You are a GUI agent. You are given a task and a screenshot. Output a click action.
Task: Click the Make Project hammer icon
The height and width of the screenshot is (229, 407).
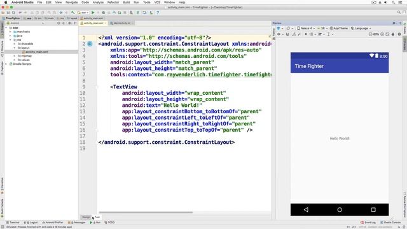[x=73, y=13]
